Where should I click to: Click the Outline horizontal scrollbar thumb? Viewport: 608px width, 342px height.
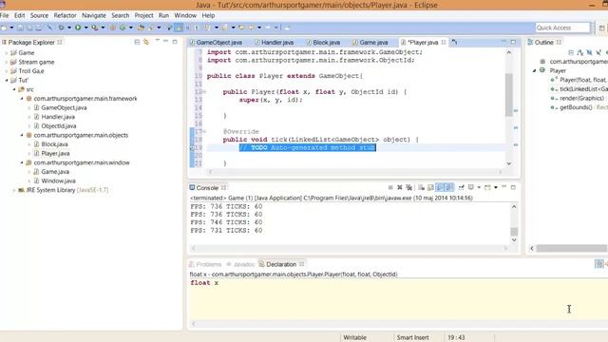click(572, 248)
